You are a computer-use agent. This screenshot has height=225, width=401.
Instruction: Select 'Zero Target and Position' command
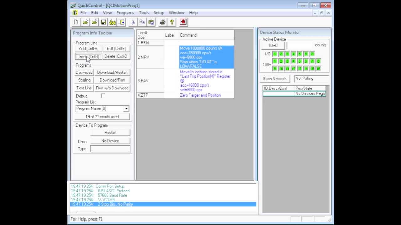pos(200,95)
